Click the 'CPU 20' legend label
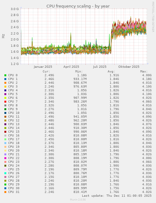 click(x=14, y=150)
